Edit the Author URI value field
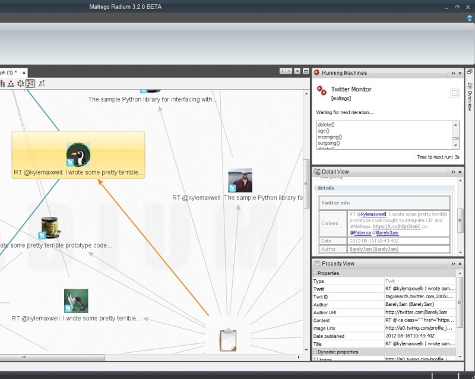Screen dimensions: 475x379 point(420,312)
